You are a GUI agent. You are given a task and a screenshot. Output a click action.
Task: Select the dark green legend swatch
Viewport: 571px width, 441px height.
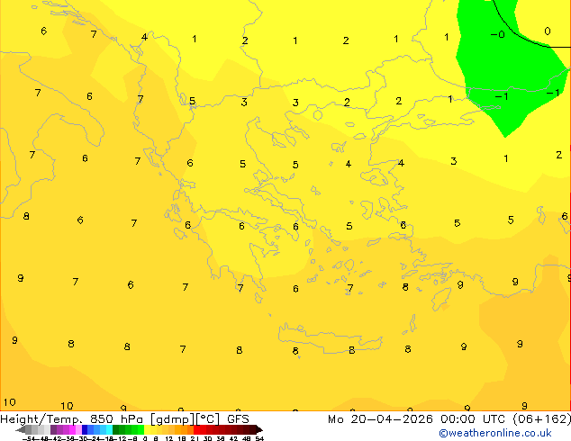116,429
